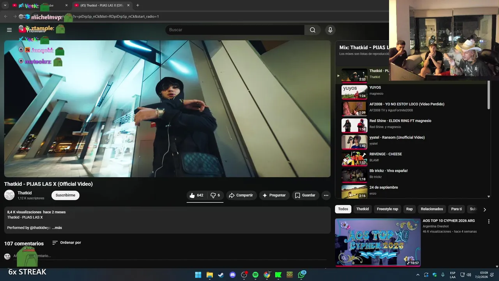Open File Explorer from taskbar

point(210,275)
